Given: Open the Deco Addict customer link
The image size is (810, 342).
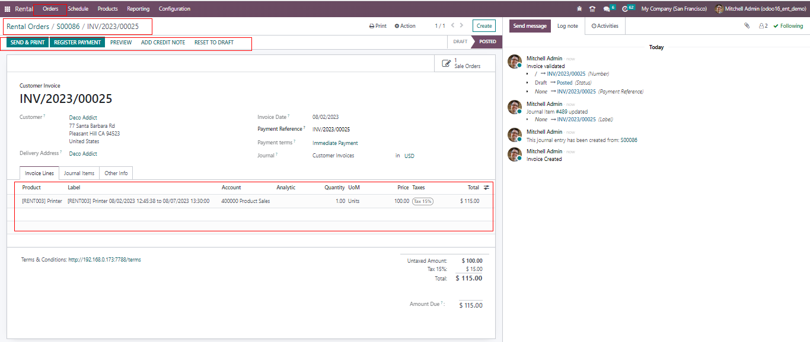Looking at the screenshot, I should pyautogui.click(x=83, y=118).
